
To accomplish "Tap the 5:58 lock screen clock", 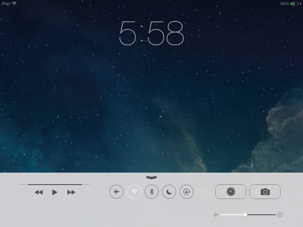I will point(151,33).
